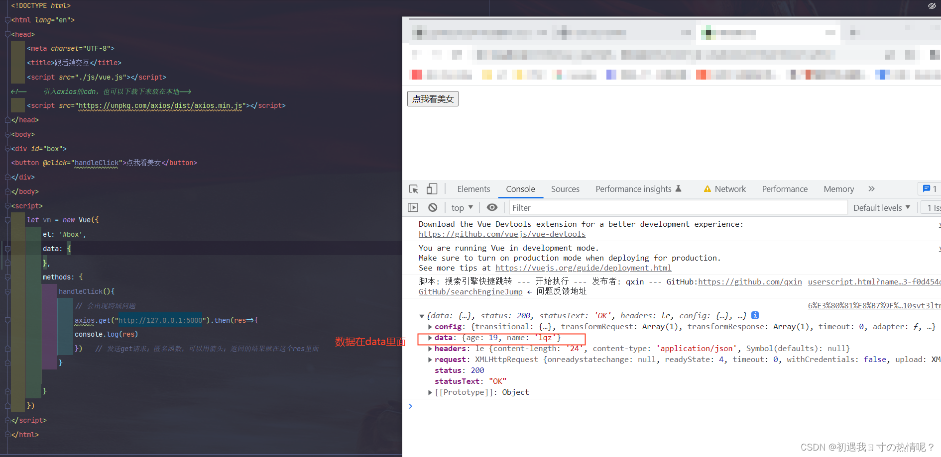This screenshot has height=457, width=941.
Task: Click the crossed-eye icon at the top right
Action: pyautogui.click(x=932, y=6)
